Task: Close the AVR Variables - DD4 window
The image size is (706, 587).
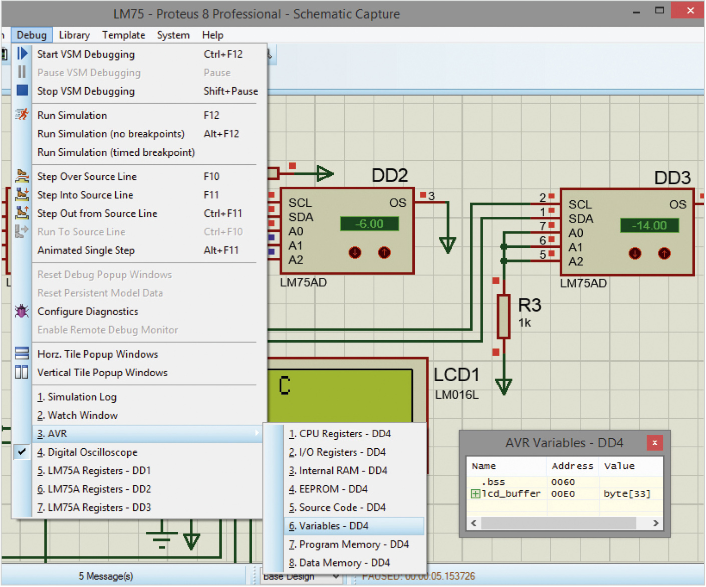Action: pyautogui.click(x=654, y=443)
